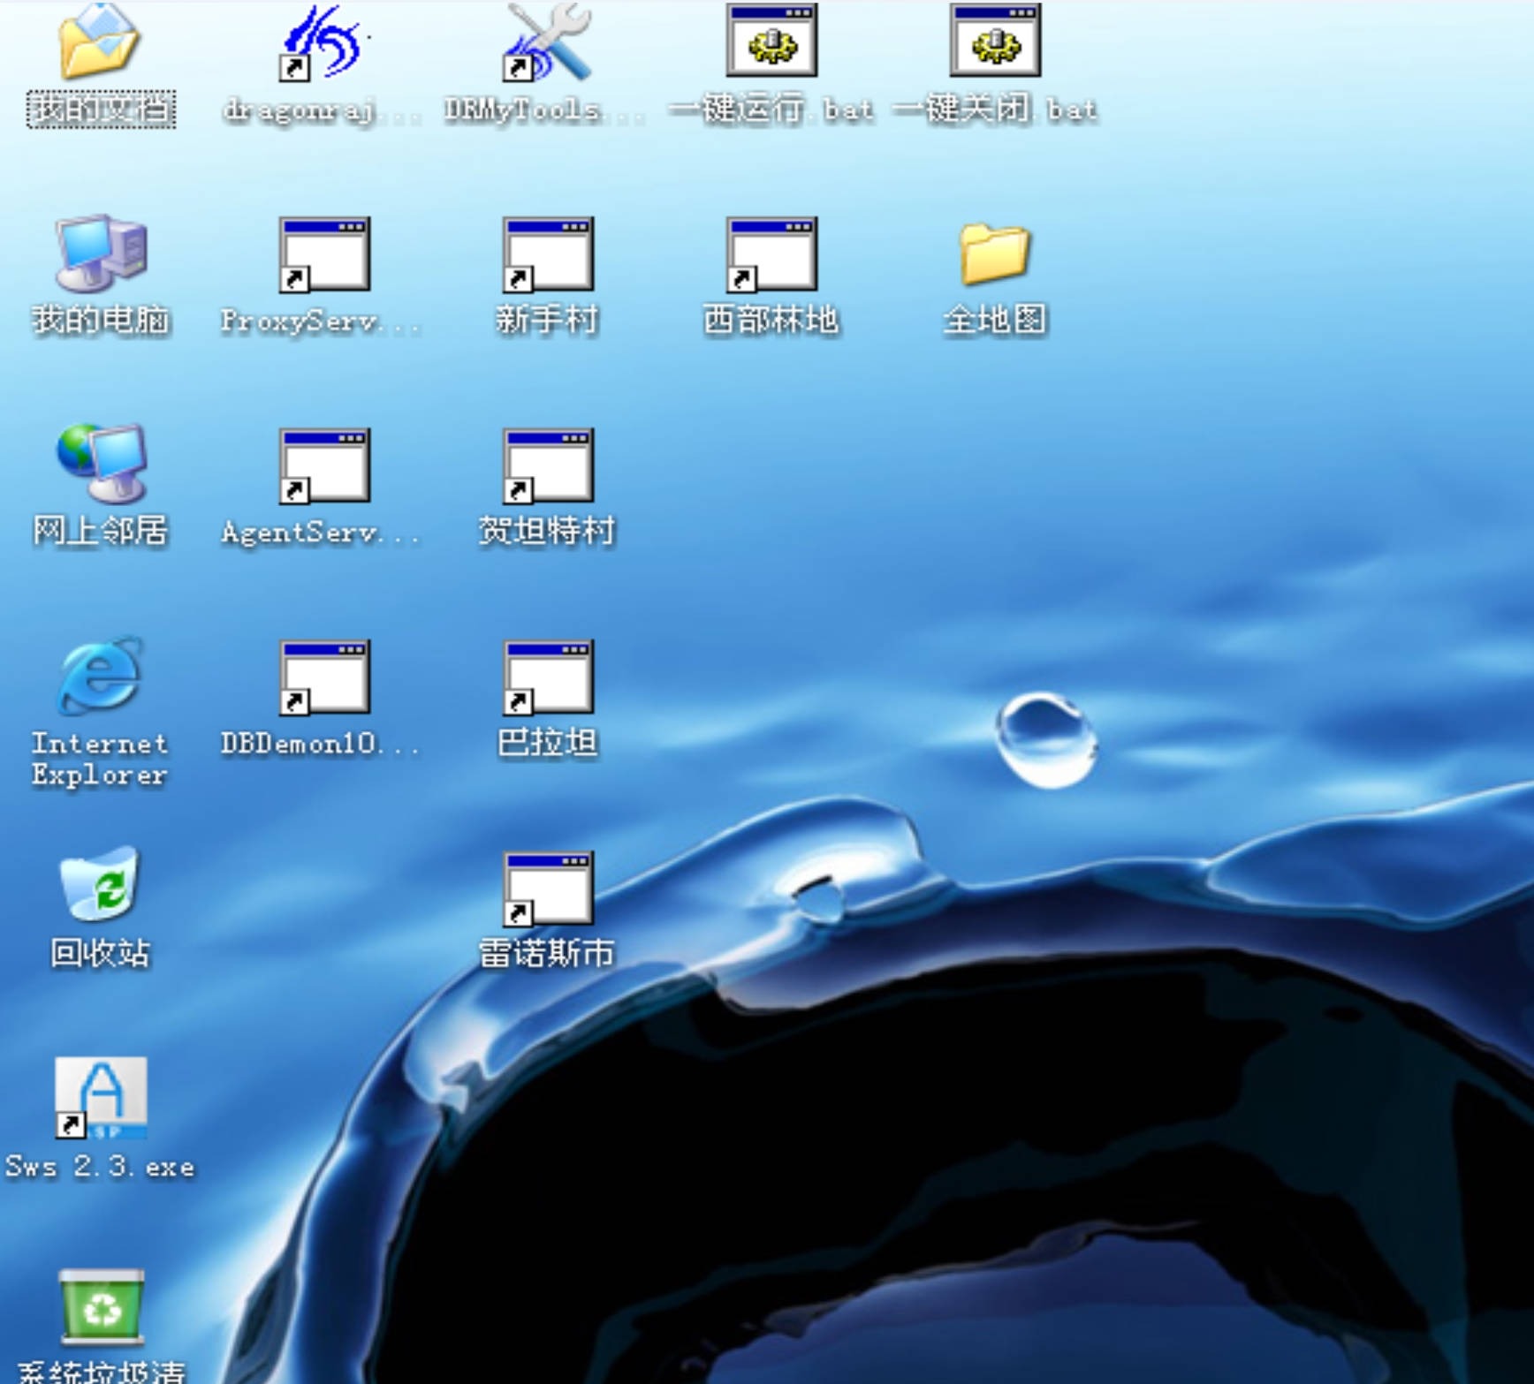The width and height of the screenshot is (1534, 1384).
Task: Click the Internet Explorer icon
Action: 99,676
